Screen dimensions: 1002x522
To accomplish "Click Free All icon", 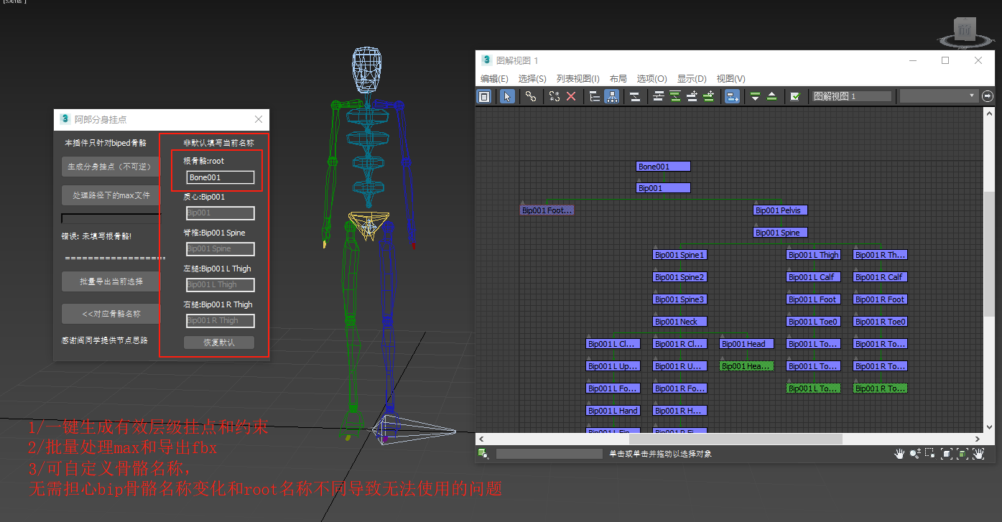I will click(x=692, y=96).
